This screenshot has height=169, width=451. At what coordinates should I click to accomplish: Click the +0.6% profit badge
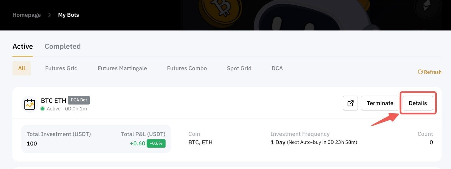point(156,143)
